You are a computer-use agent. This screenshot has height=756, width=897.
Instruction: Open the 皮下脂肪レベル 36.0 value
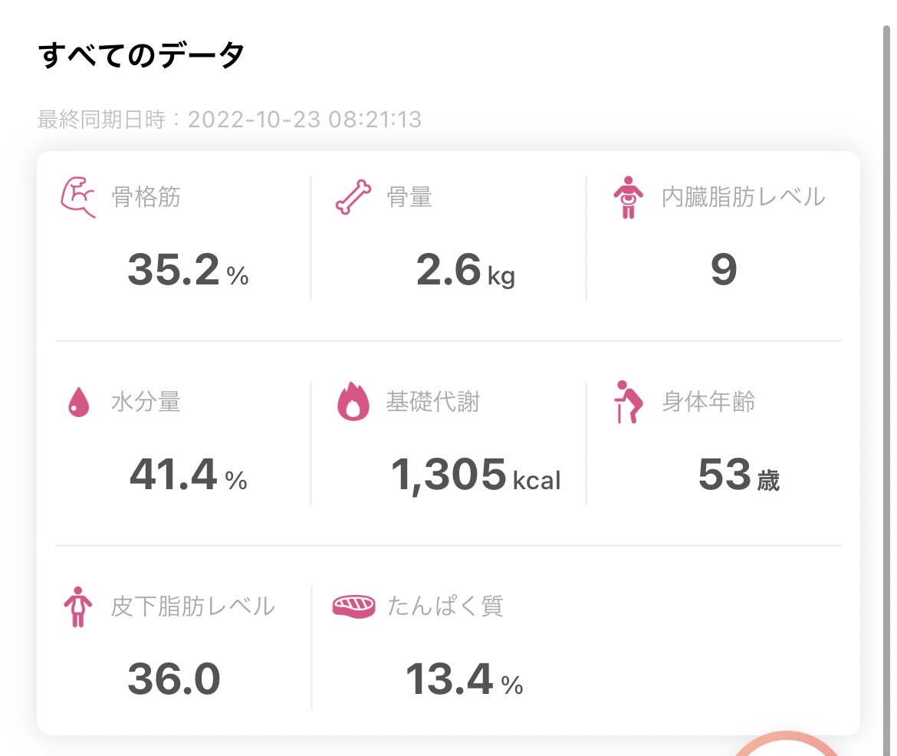tap(174, 679)
